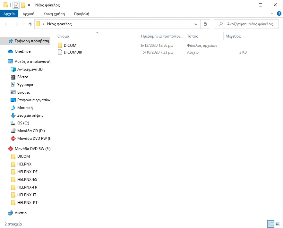Click the Properties quick access toolbar icon
Viewport: 283px width, 228px height.
pyautogui.click(x=16, y=5)
